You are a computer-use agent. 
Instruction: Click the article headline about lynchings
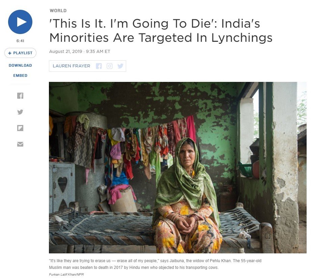(161, 31)
